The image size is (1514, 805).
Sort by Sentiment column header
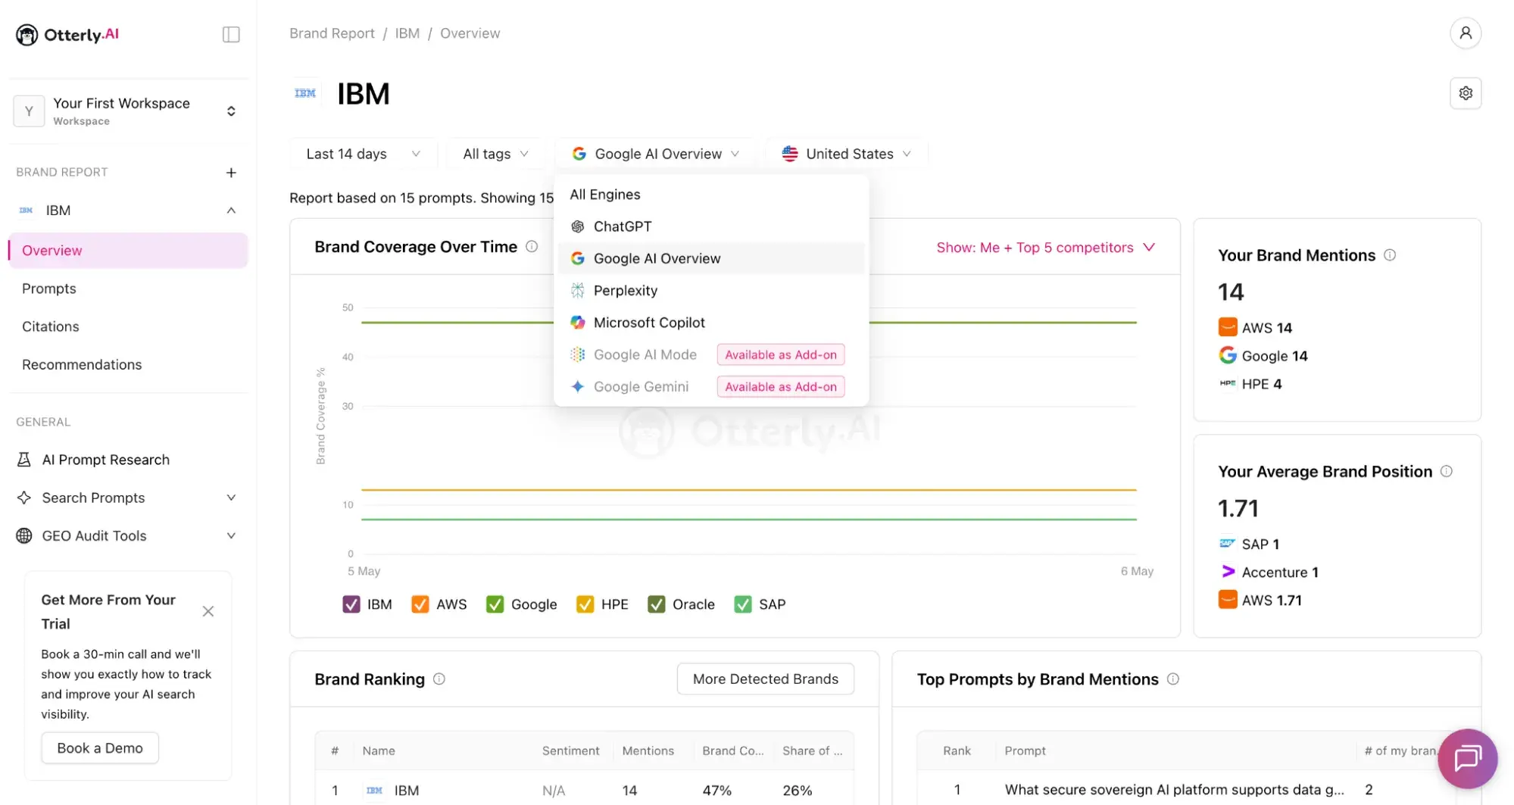click(x=570, y=750)
